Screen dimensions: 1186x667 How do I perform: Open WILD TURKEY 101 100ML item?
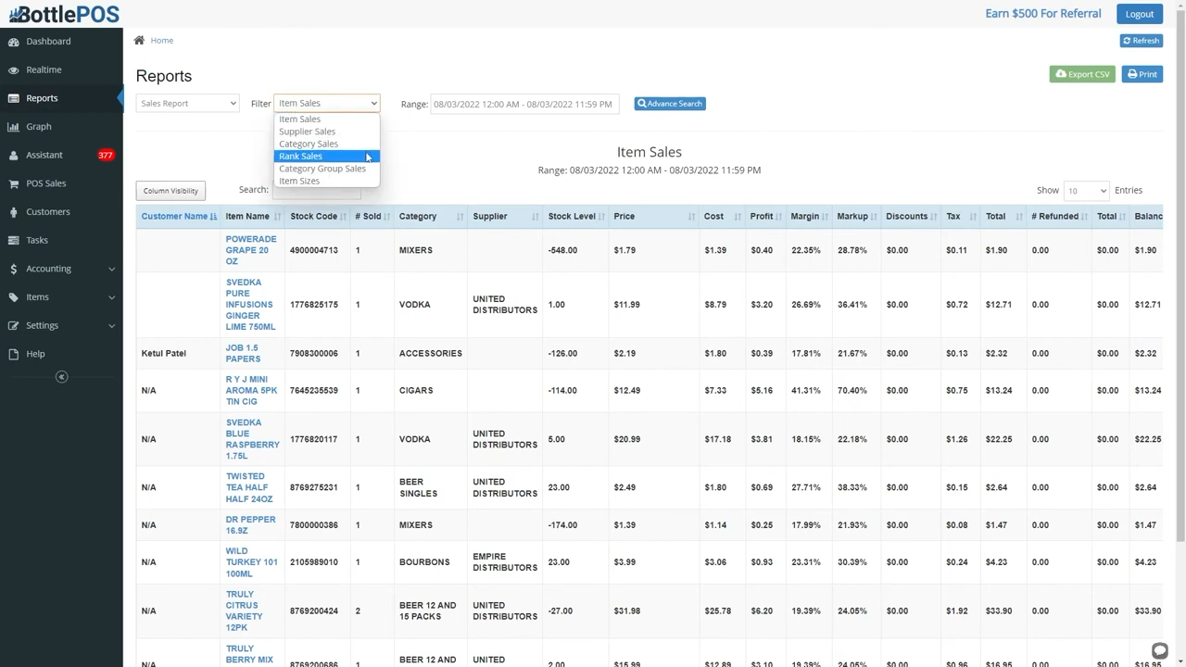click(x=251, y=562)
